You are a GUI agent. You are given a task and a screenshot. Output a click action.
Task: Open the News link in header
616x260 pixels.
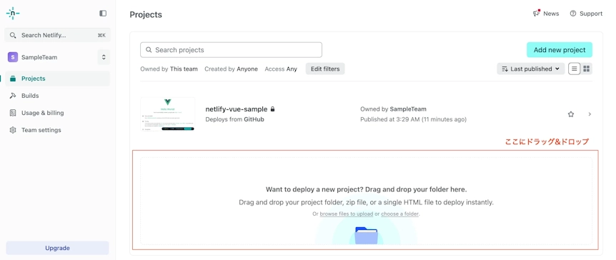(x=546, y=14)
